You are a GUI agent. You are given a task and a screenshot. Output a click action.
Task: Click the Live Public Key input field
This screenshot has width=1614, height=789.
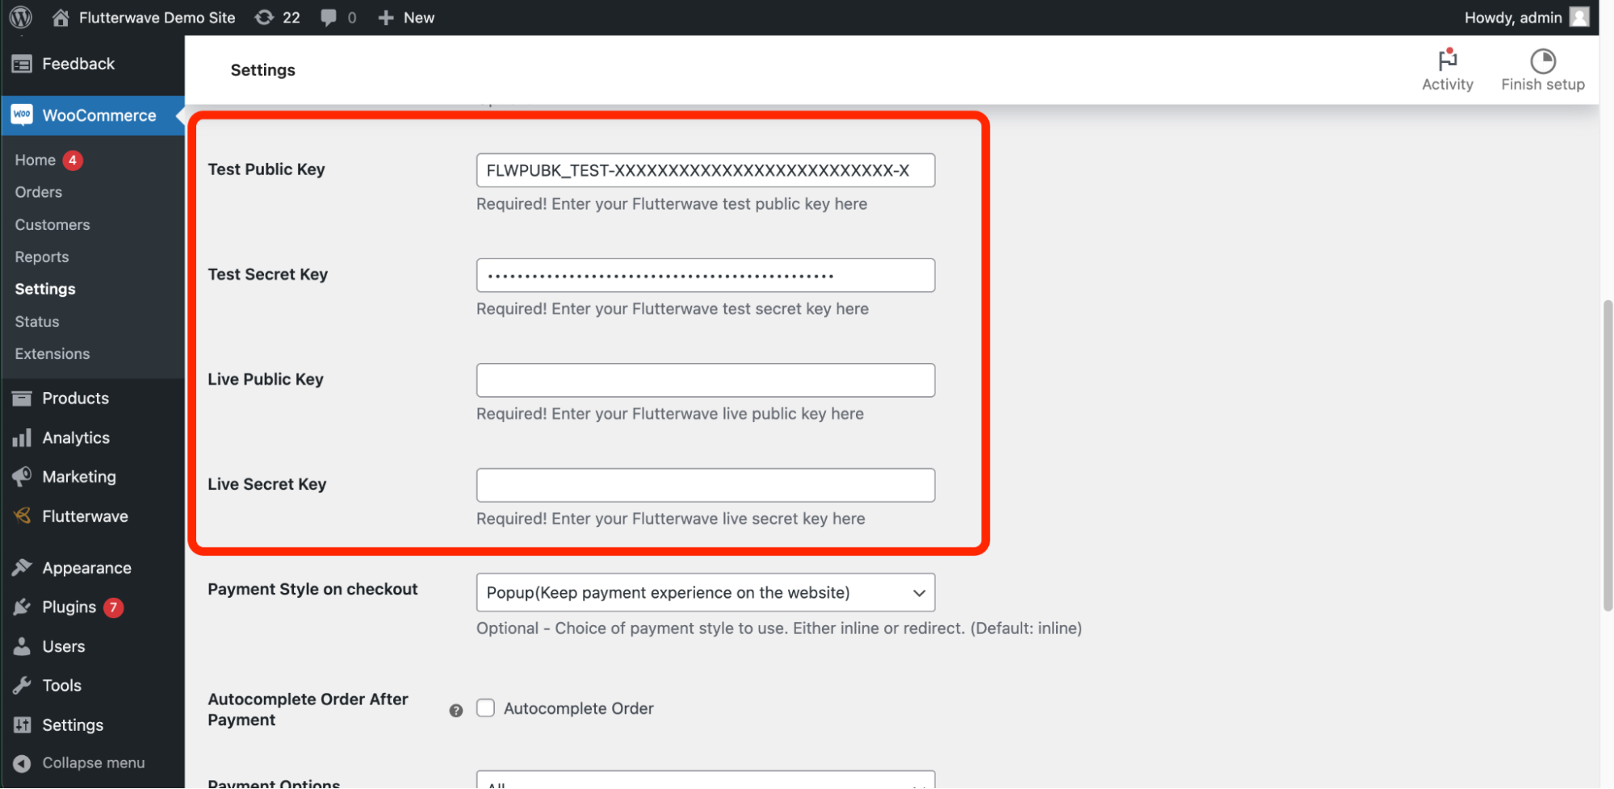pyautogui.click(x=706, y=380)
